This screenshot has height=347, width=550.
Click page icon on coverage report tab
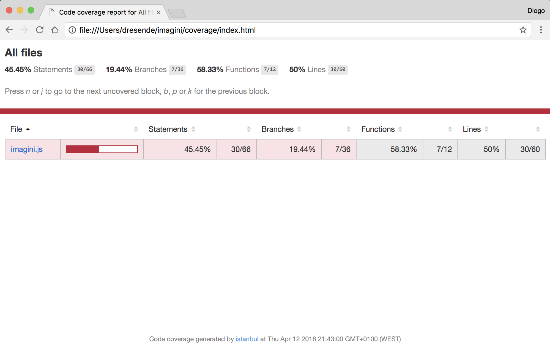pyautogui.click(x=51, y=12)
